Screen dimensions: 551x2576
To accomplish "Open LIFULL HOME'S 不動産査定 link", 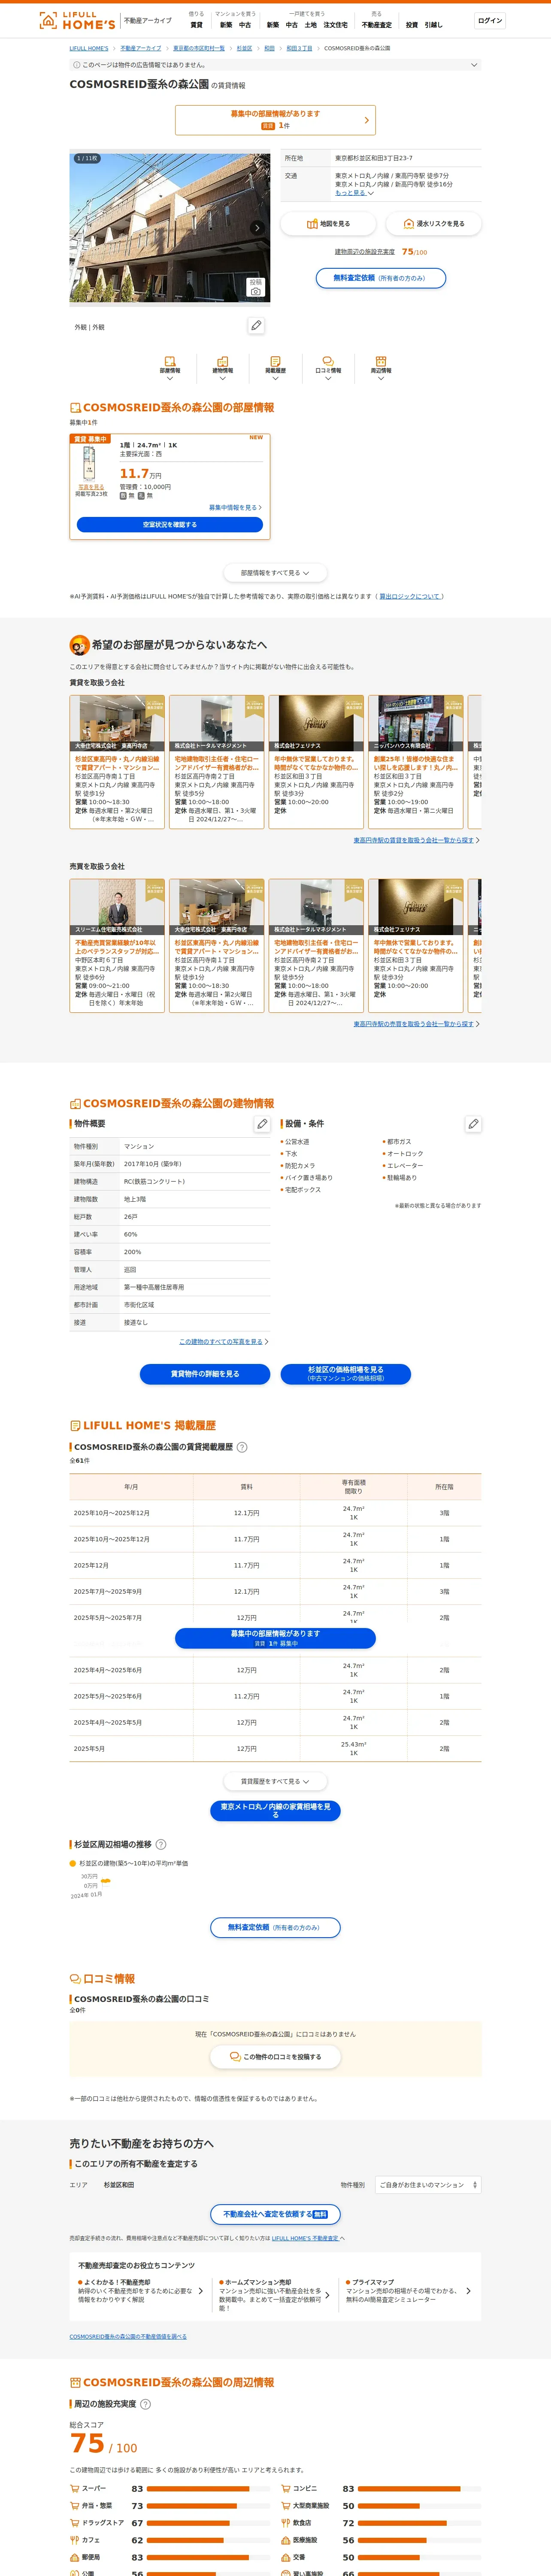I will tap(305, 2238).
